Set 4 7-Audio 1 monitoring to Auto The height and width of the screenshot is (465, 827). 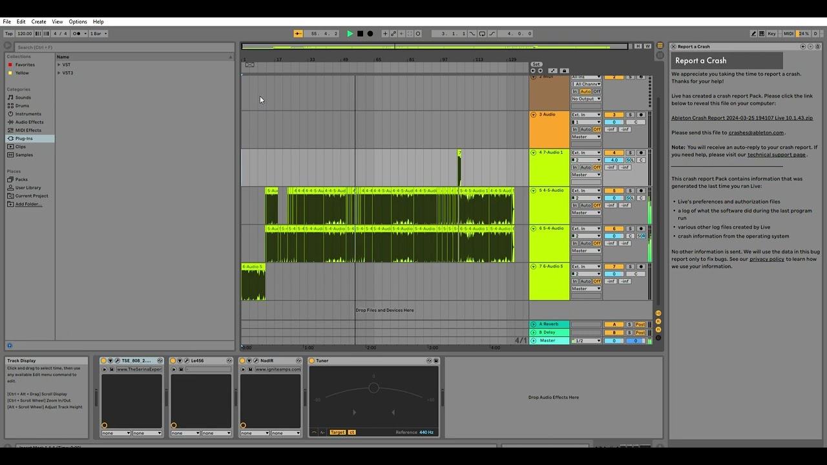tap(585, 168)
